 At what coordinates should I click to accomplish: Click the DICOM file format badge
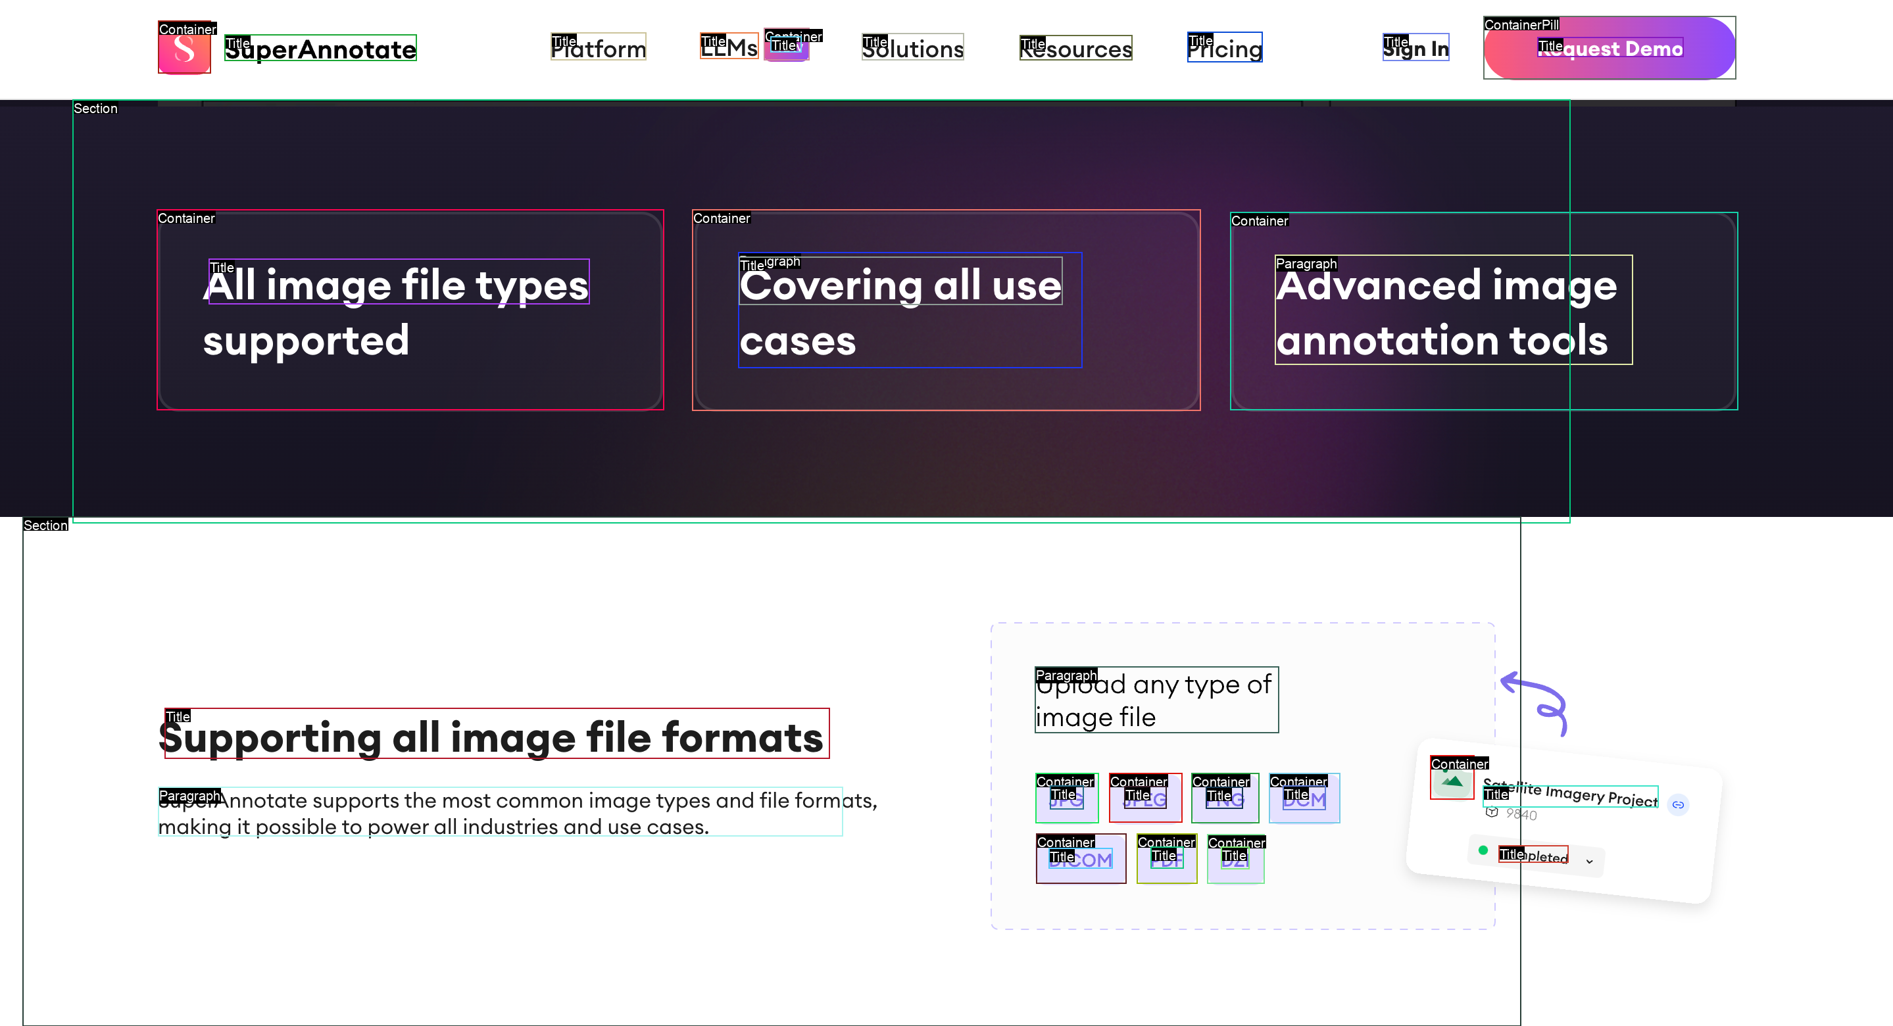1080,859
